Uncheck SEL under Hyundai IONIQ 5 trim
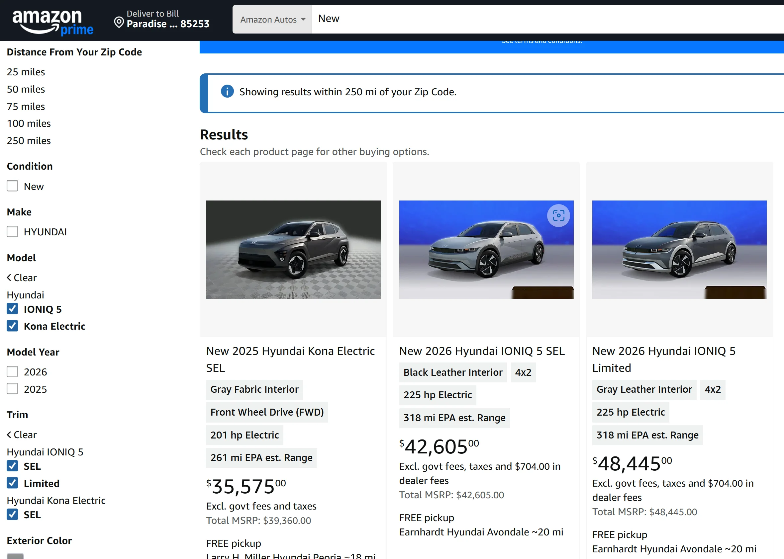The image size is (784, 559). pyautogui.click(x=12, y=466)
